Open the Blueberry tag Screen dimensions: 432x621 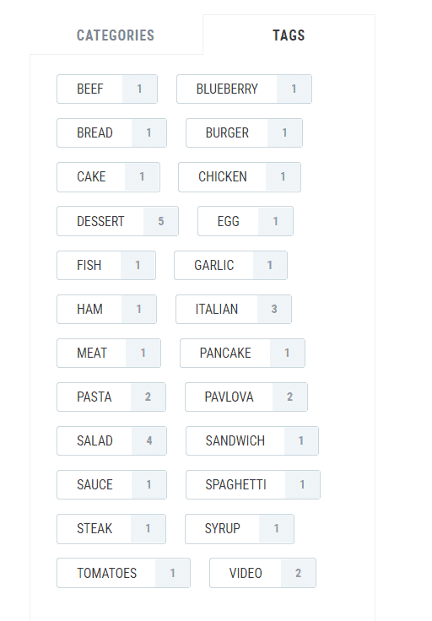click(x=245, y=89)
